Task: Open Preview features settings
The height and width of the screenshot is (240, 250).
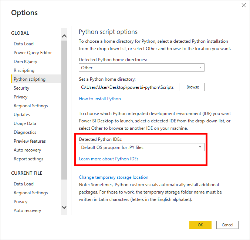Action: point(30,141)
